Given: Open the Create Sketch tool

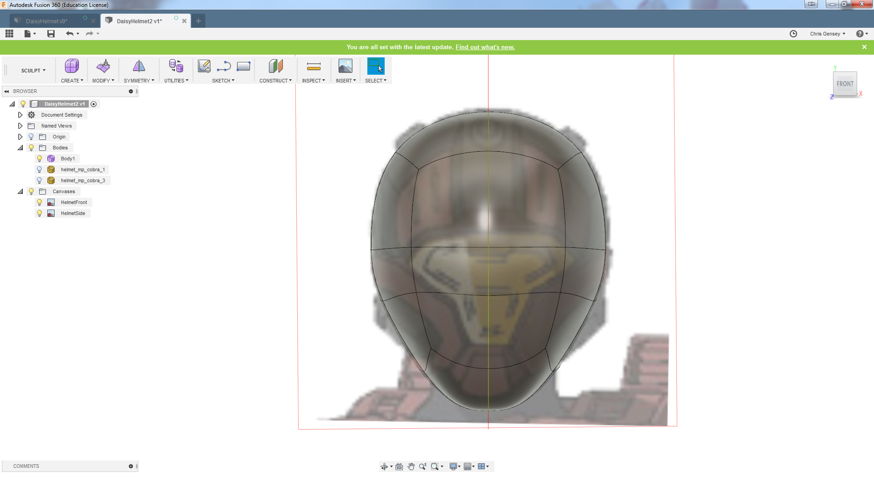Looking at the screenshot, I should click(x=204, y=67).
